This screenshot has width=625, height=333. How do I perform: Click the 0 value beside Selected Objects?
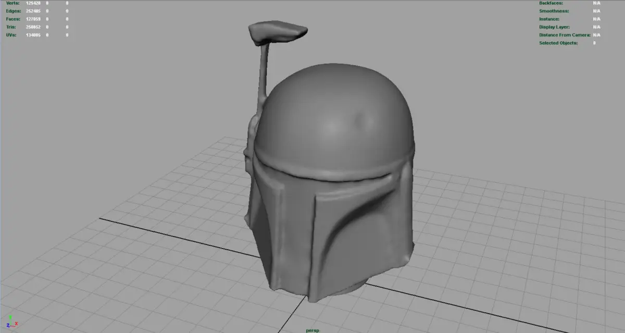tap(594, 43)
